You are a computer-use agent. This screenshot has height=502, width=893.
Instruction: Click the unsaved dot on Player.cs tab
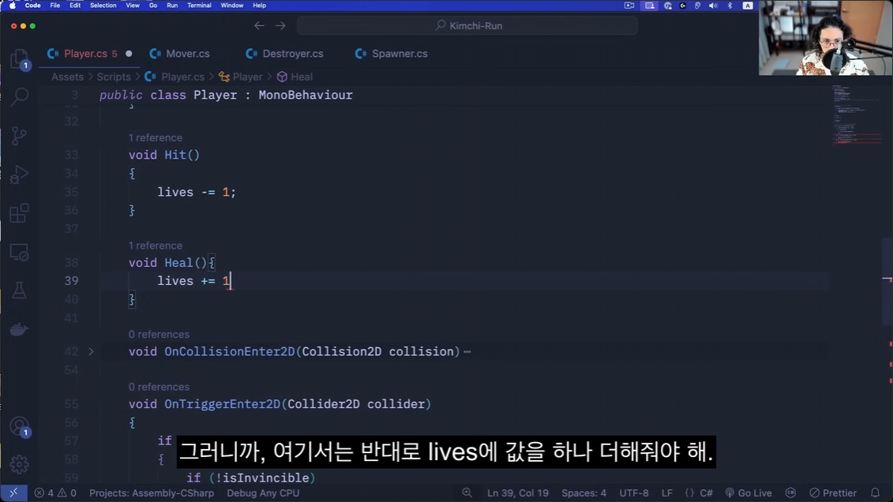tap(129, 54)
